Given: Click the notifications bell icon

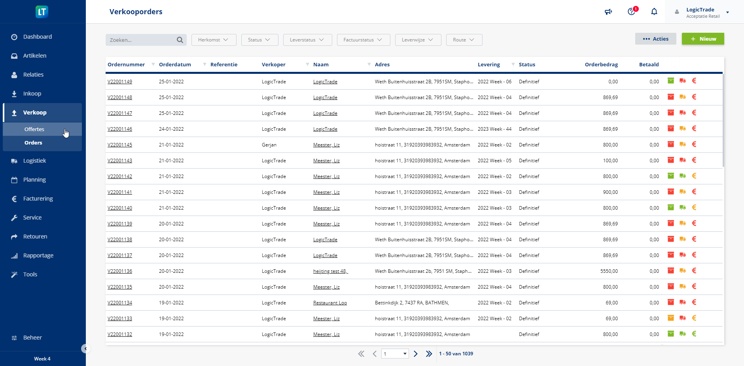Looking at the screenshot, I should coord(654,12).
